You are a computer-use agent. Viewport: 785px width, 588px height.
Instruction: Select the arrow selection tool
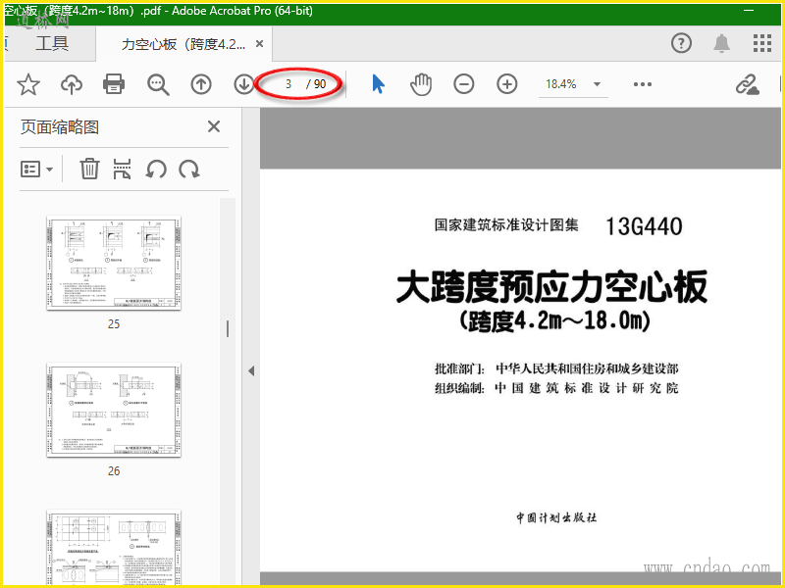[x=379, y=84]
